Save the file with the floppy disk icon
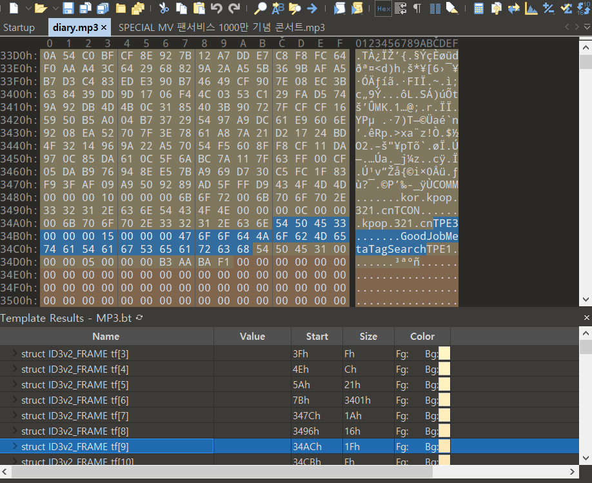The image size is (592, 483). (x=68, y=8)
